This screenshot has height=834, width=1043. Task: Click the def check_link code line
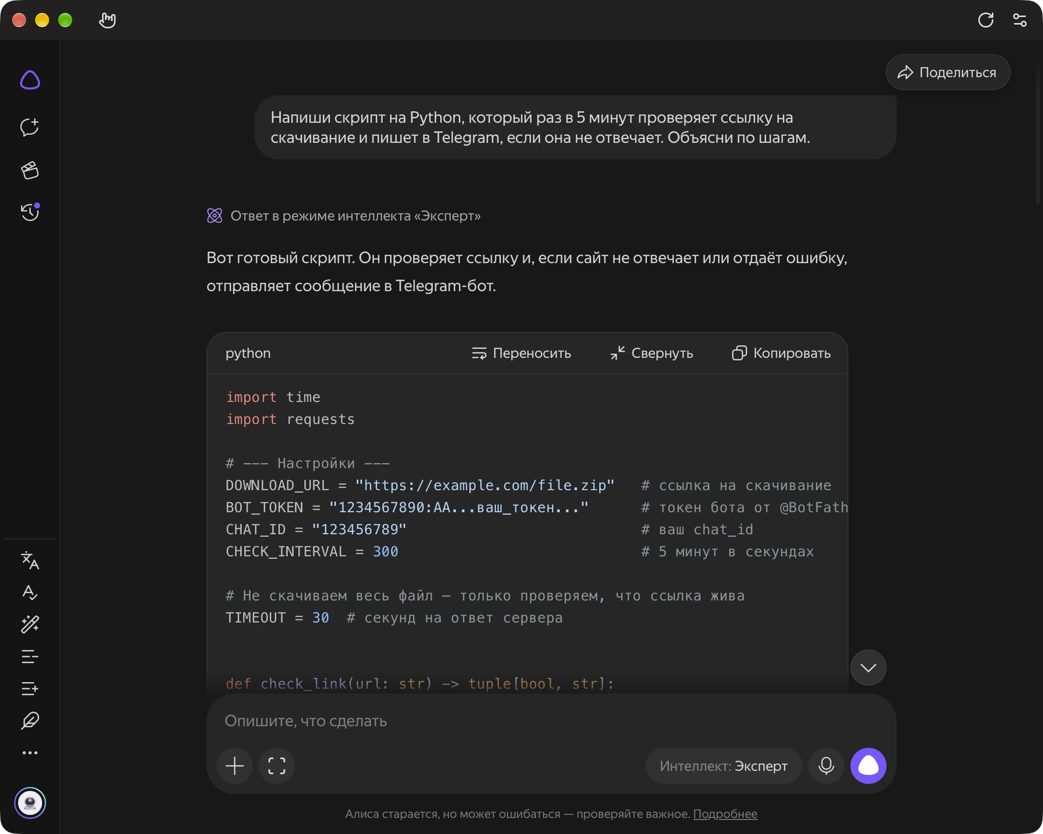point(420,684)
